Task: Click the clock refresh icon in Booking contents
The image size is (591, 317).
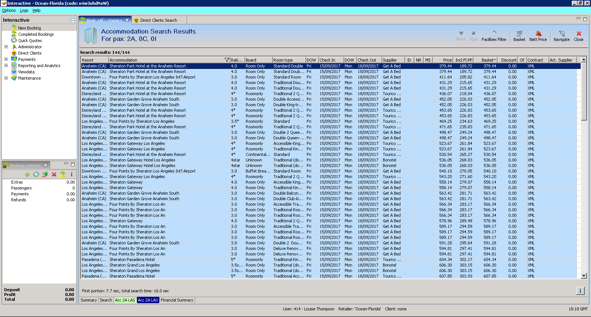Action: pyautogui.click(x=36, y=174)
